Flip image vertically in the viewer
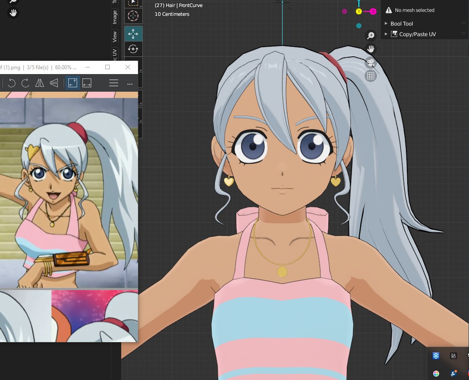Viewport: 469px width, 380px height. [54, 83]
